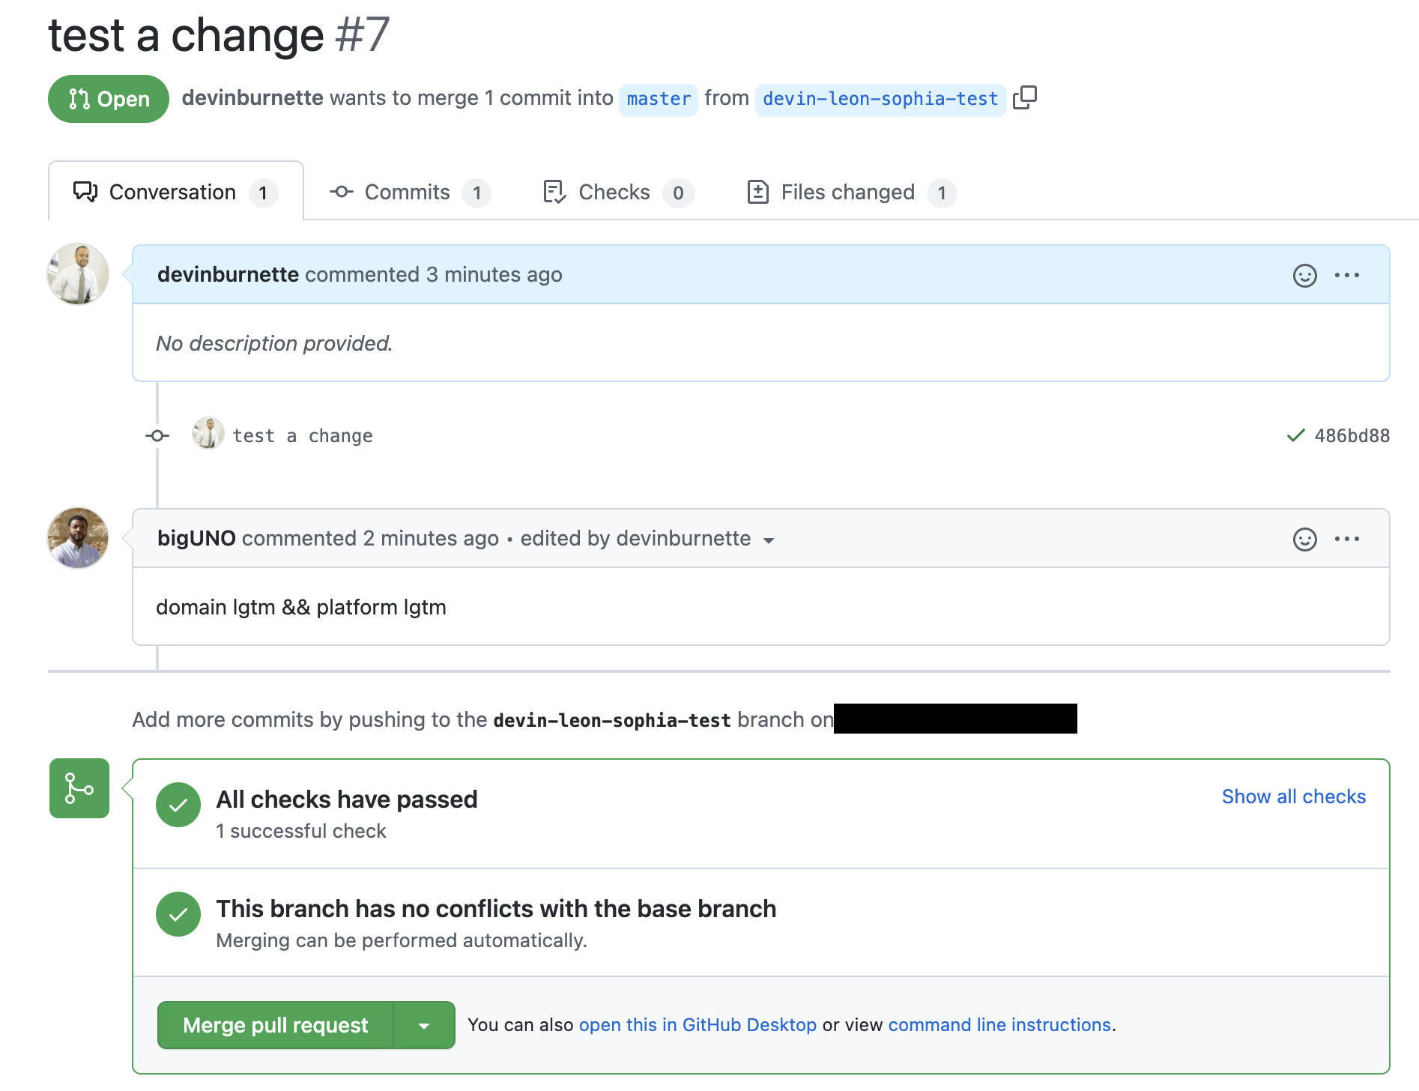The image size is (1419, 1091).
Task: Open the kebab menu on bigUNO's comment
Action: click(1347, 538)
